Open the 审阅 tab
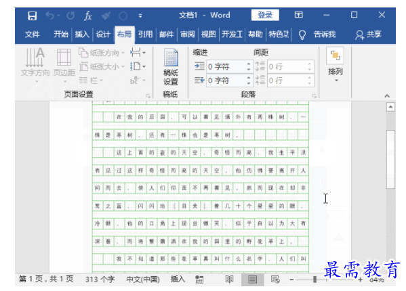This screenshot has height=291, width=406. click(188, 35)
